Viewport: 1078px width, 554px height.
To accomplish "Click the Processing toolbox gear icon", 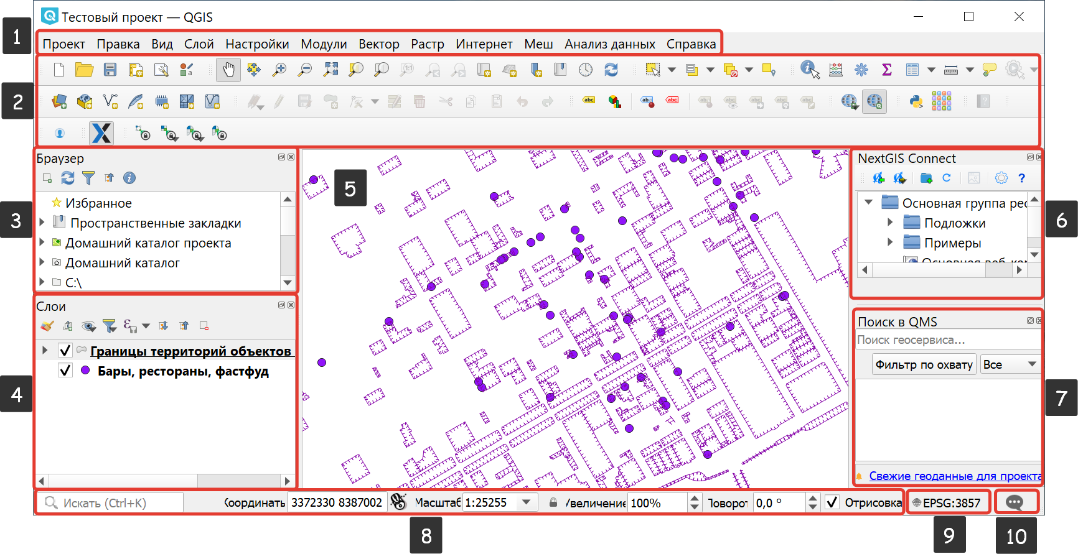I will 861,70.
